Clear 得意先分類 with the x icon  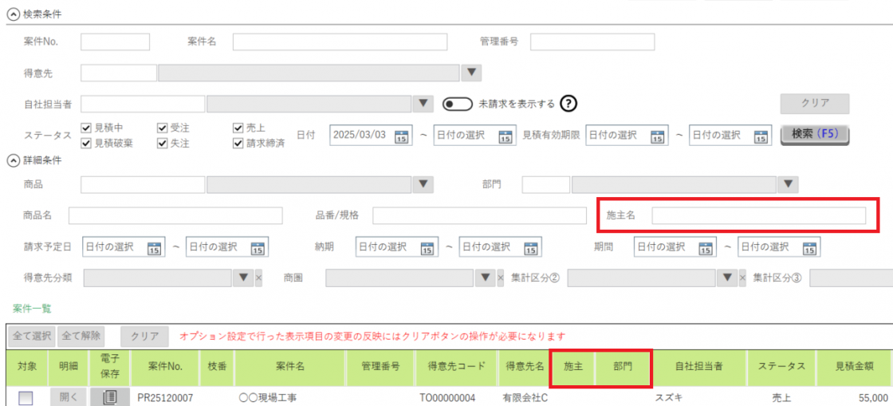[x=258, y=278]
